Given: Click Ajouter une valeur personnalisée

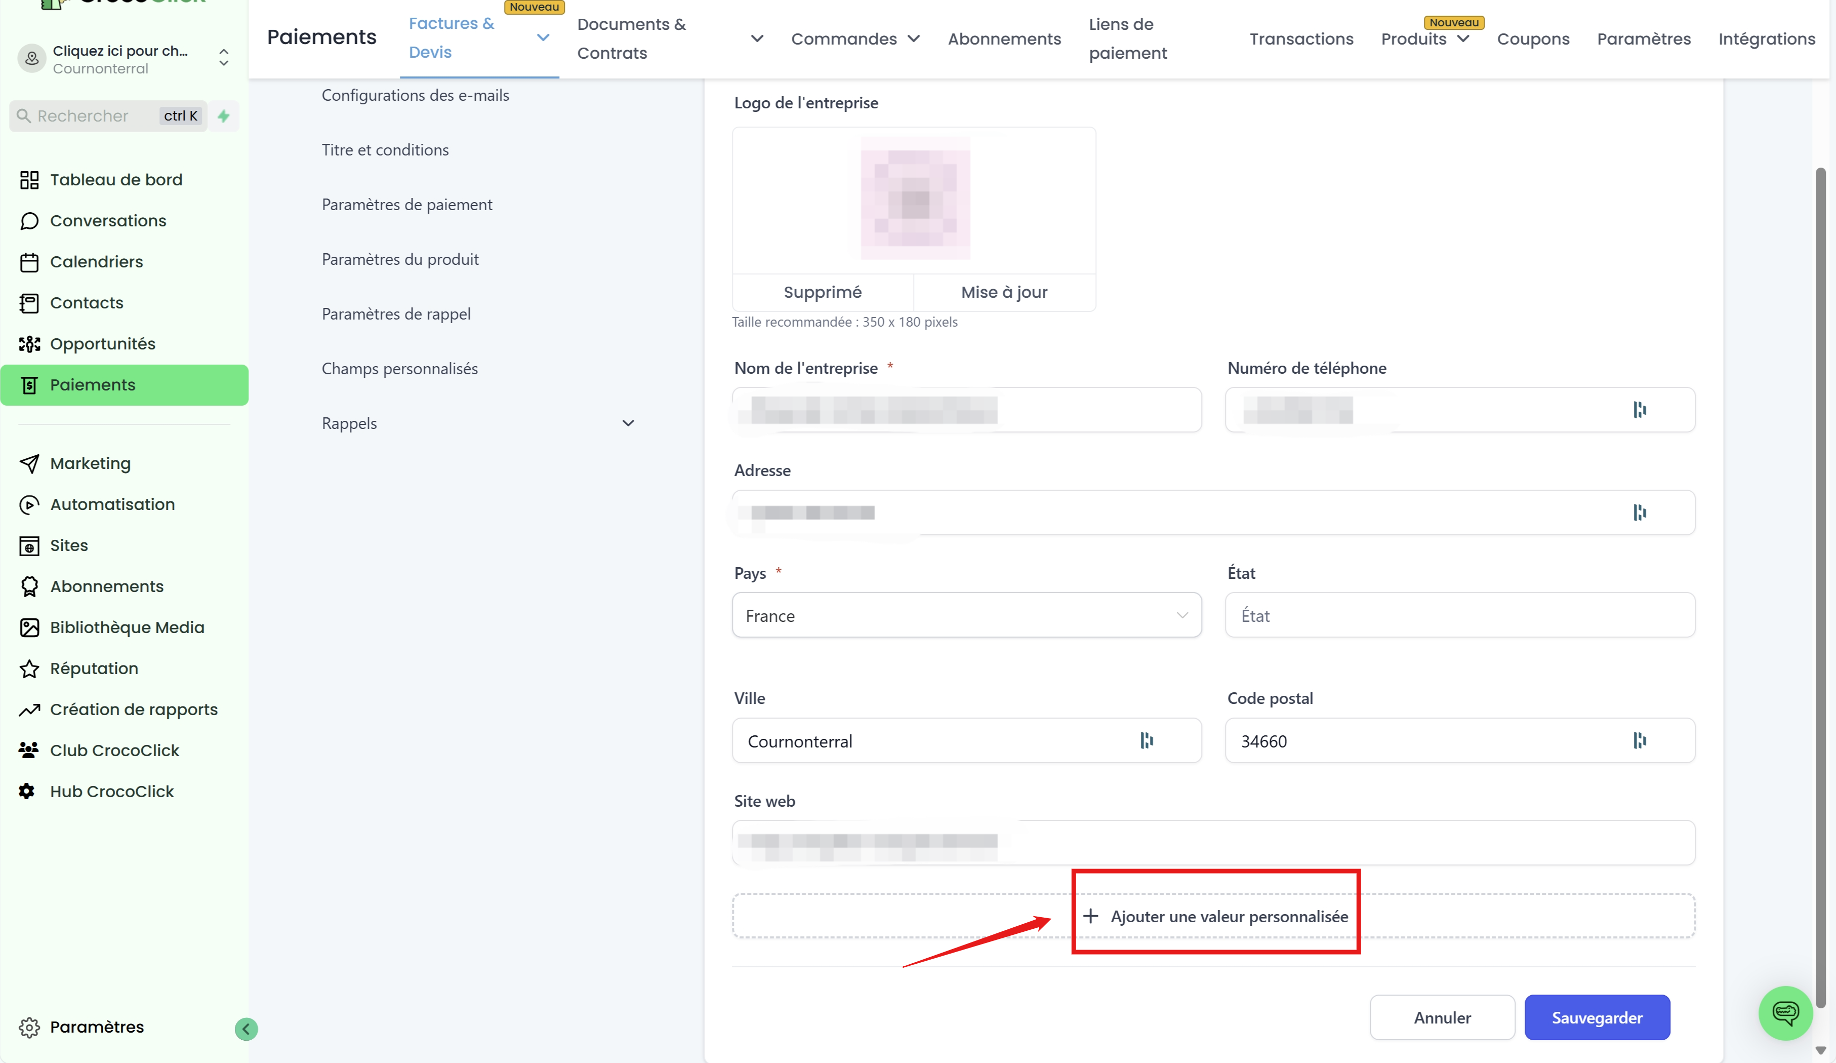Looking at the screenshot, I should click(x=1214, y=917).
